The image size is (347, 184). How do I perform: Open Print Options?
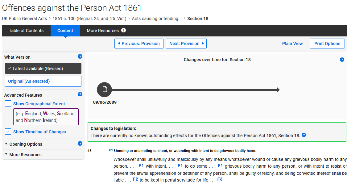(x=327, y=44)
